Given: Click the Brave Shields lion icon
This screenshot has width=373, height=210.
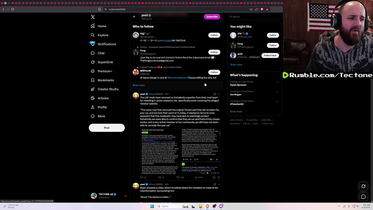Looking at the screenshot, I should coord(262,9).
